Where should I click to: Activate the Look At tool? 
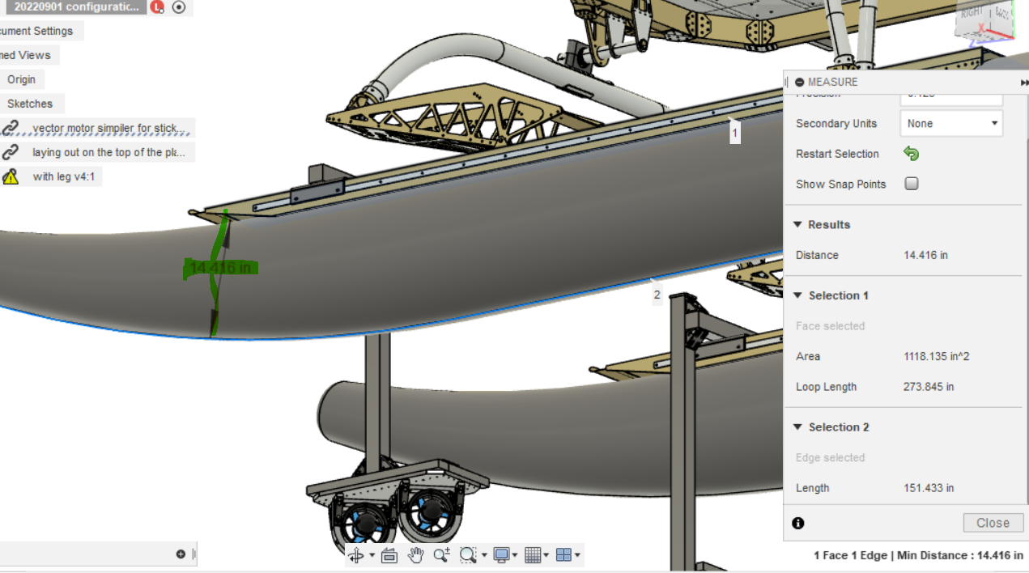point(389,555)
